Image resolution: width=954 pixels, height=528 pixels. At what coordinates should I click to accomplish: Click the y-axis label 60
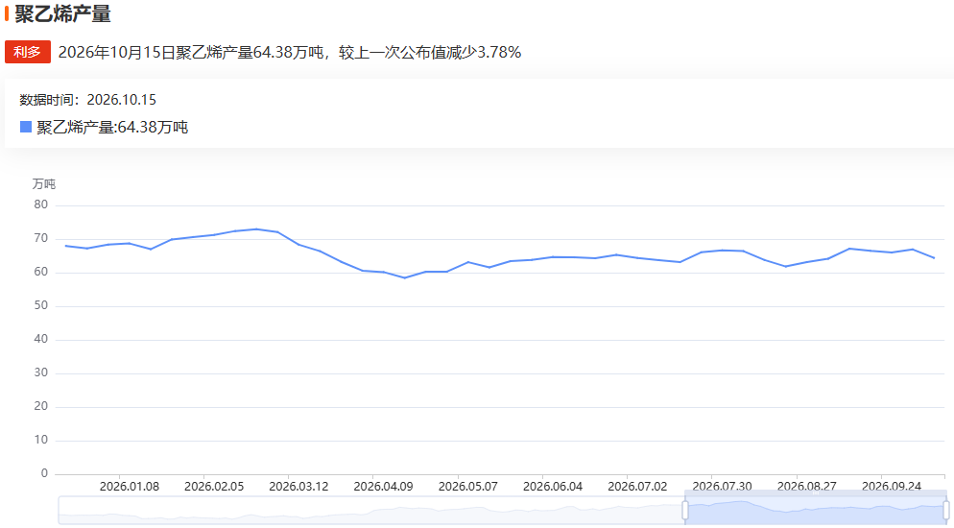(40, 272)
